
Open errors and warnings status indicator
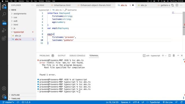[x=26, y=102]
